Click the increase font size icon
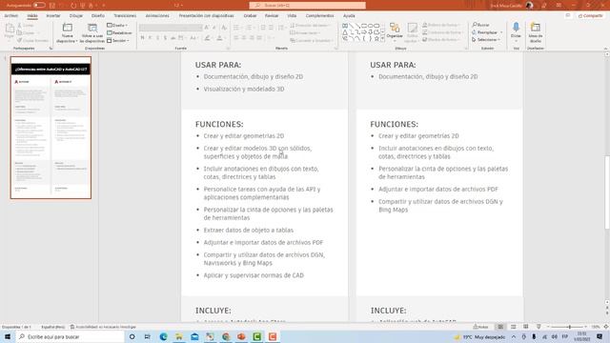Image resolution: width=610 pixels, height=343 pixels. click(x=207, y=28)
